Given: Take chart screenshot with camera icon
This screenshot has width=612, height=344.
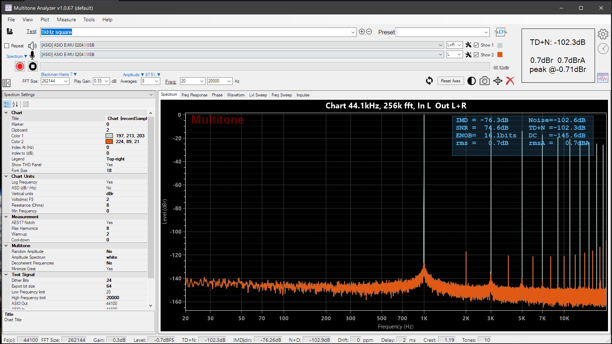Looking at the screenshot, I should 485,81.
